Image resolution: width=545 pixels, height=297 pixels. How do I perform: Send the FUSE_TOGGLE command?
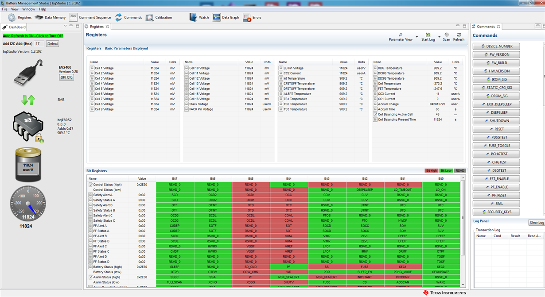click(x=496, y=146)
